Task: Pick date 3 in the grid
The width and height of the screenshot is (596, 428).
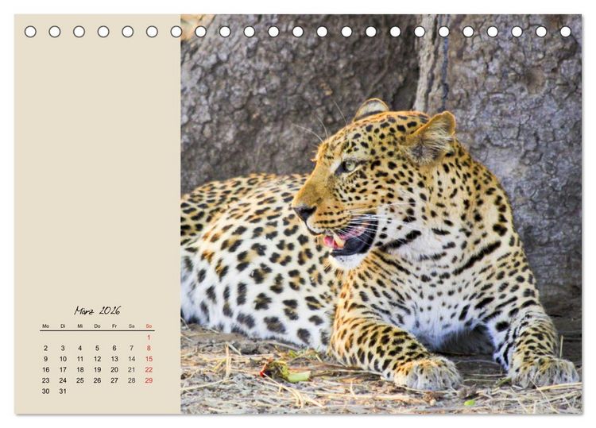Action: pos(63,348)
